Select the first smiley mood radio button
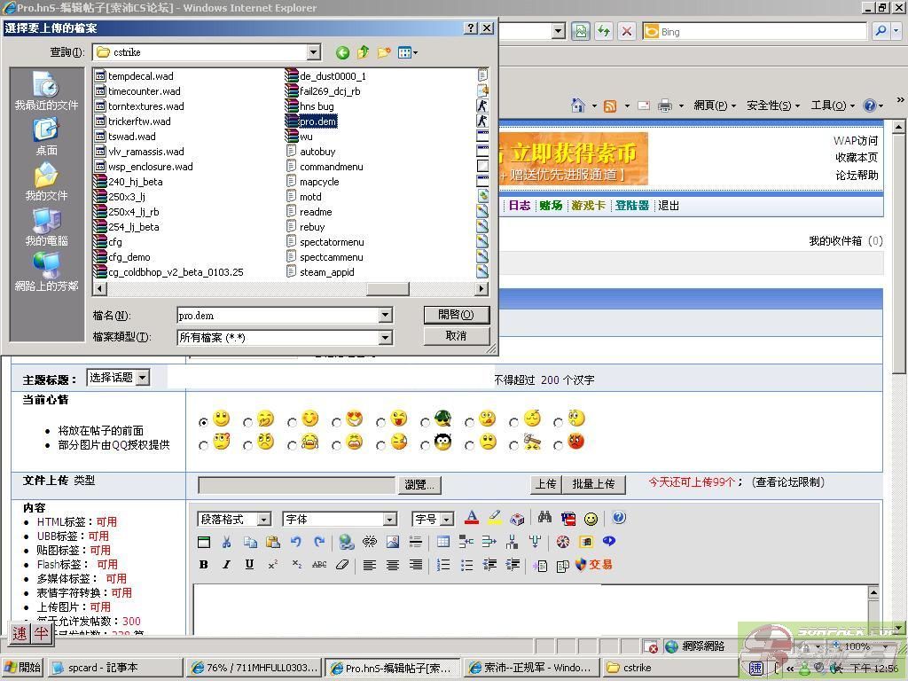 point(204,423)
